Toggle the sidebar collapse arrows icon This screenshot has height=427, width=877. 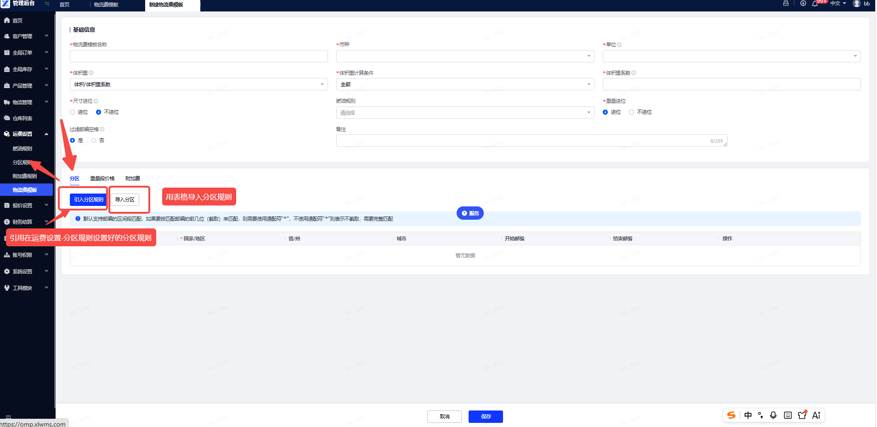(47, 3)
